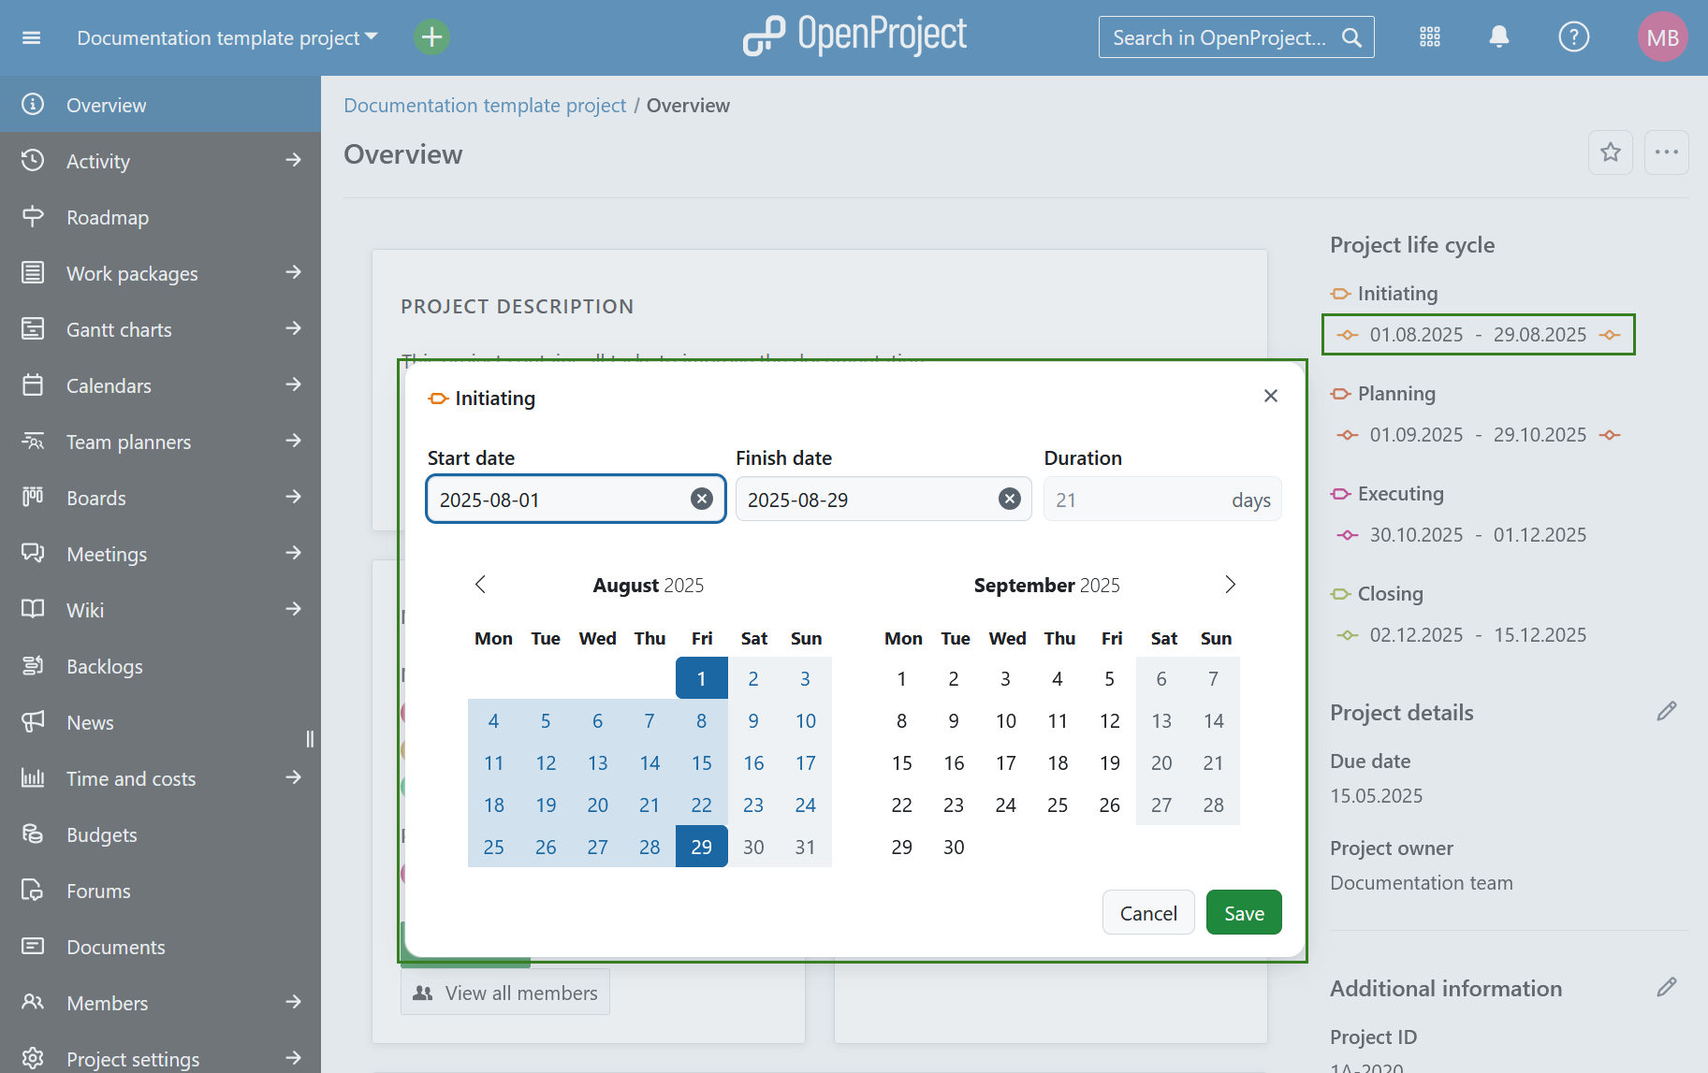Open Planning phase date range
1708x1073 pixels.
pos(1478,434)
